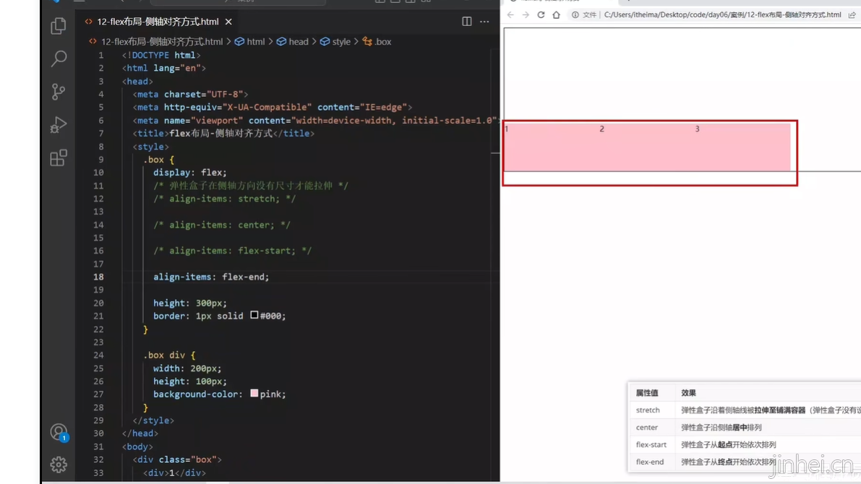This screenshot has width=861, height=484.
Task: Place cursor on align-items: flex-end line
Action: pos(211,277)
